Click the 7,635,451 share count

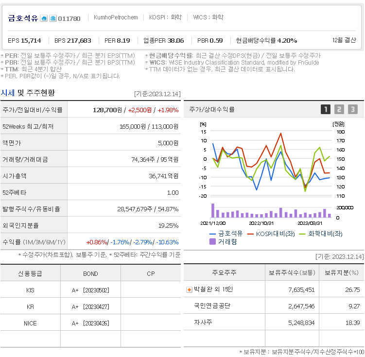click(301, 290)
